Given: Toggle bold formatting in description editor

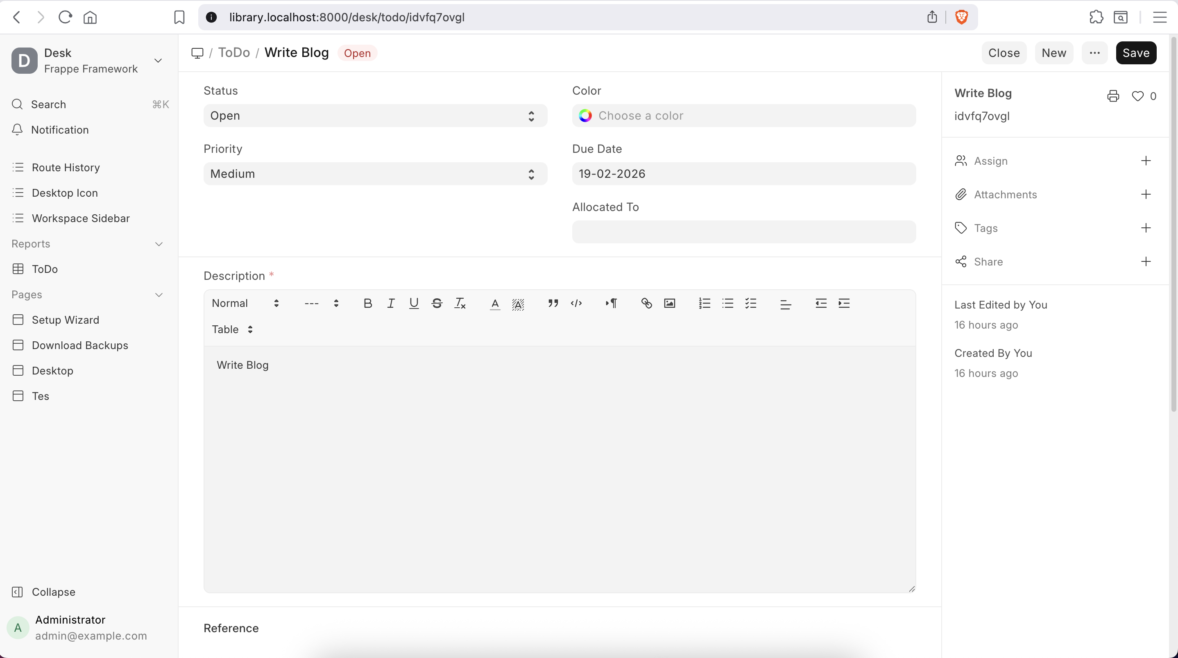Looking at the screenshot, I should click(367, 303).
